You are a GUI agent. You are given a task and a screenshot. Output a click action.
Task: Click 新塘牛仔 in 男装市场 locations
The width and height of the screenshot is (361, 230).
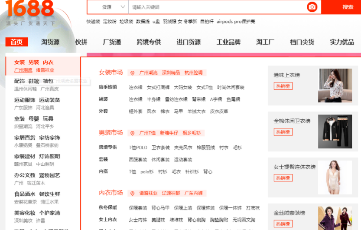169,133
